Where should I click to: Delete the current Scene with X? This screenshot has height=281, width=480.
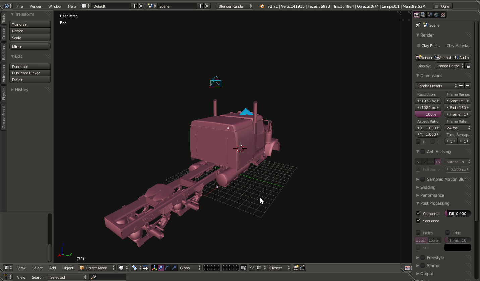point(207,6)
